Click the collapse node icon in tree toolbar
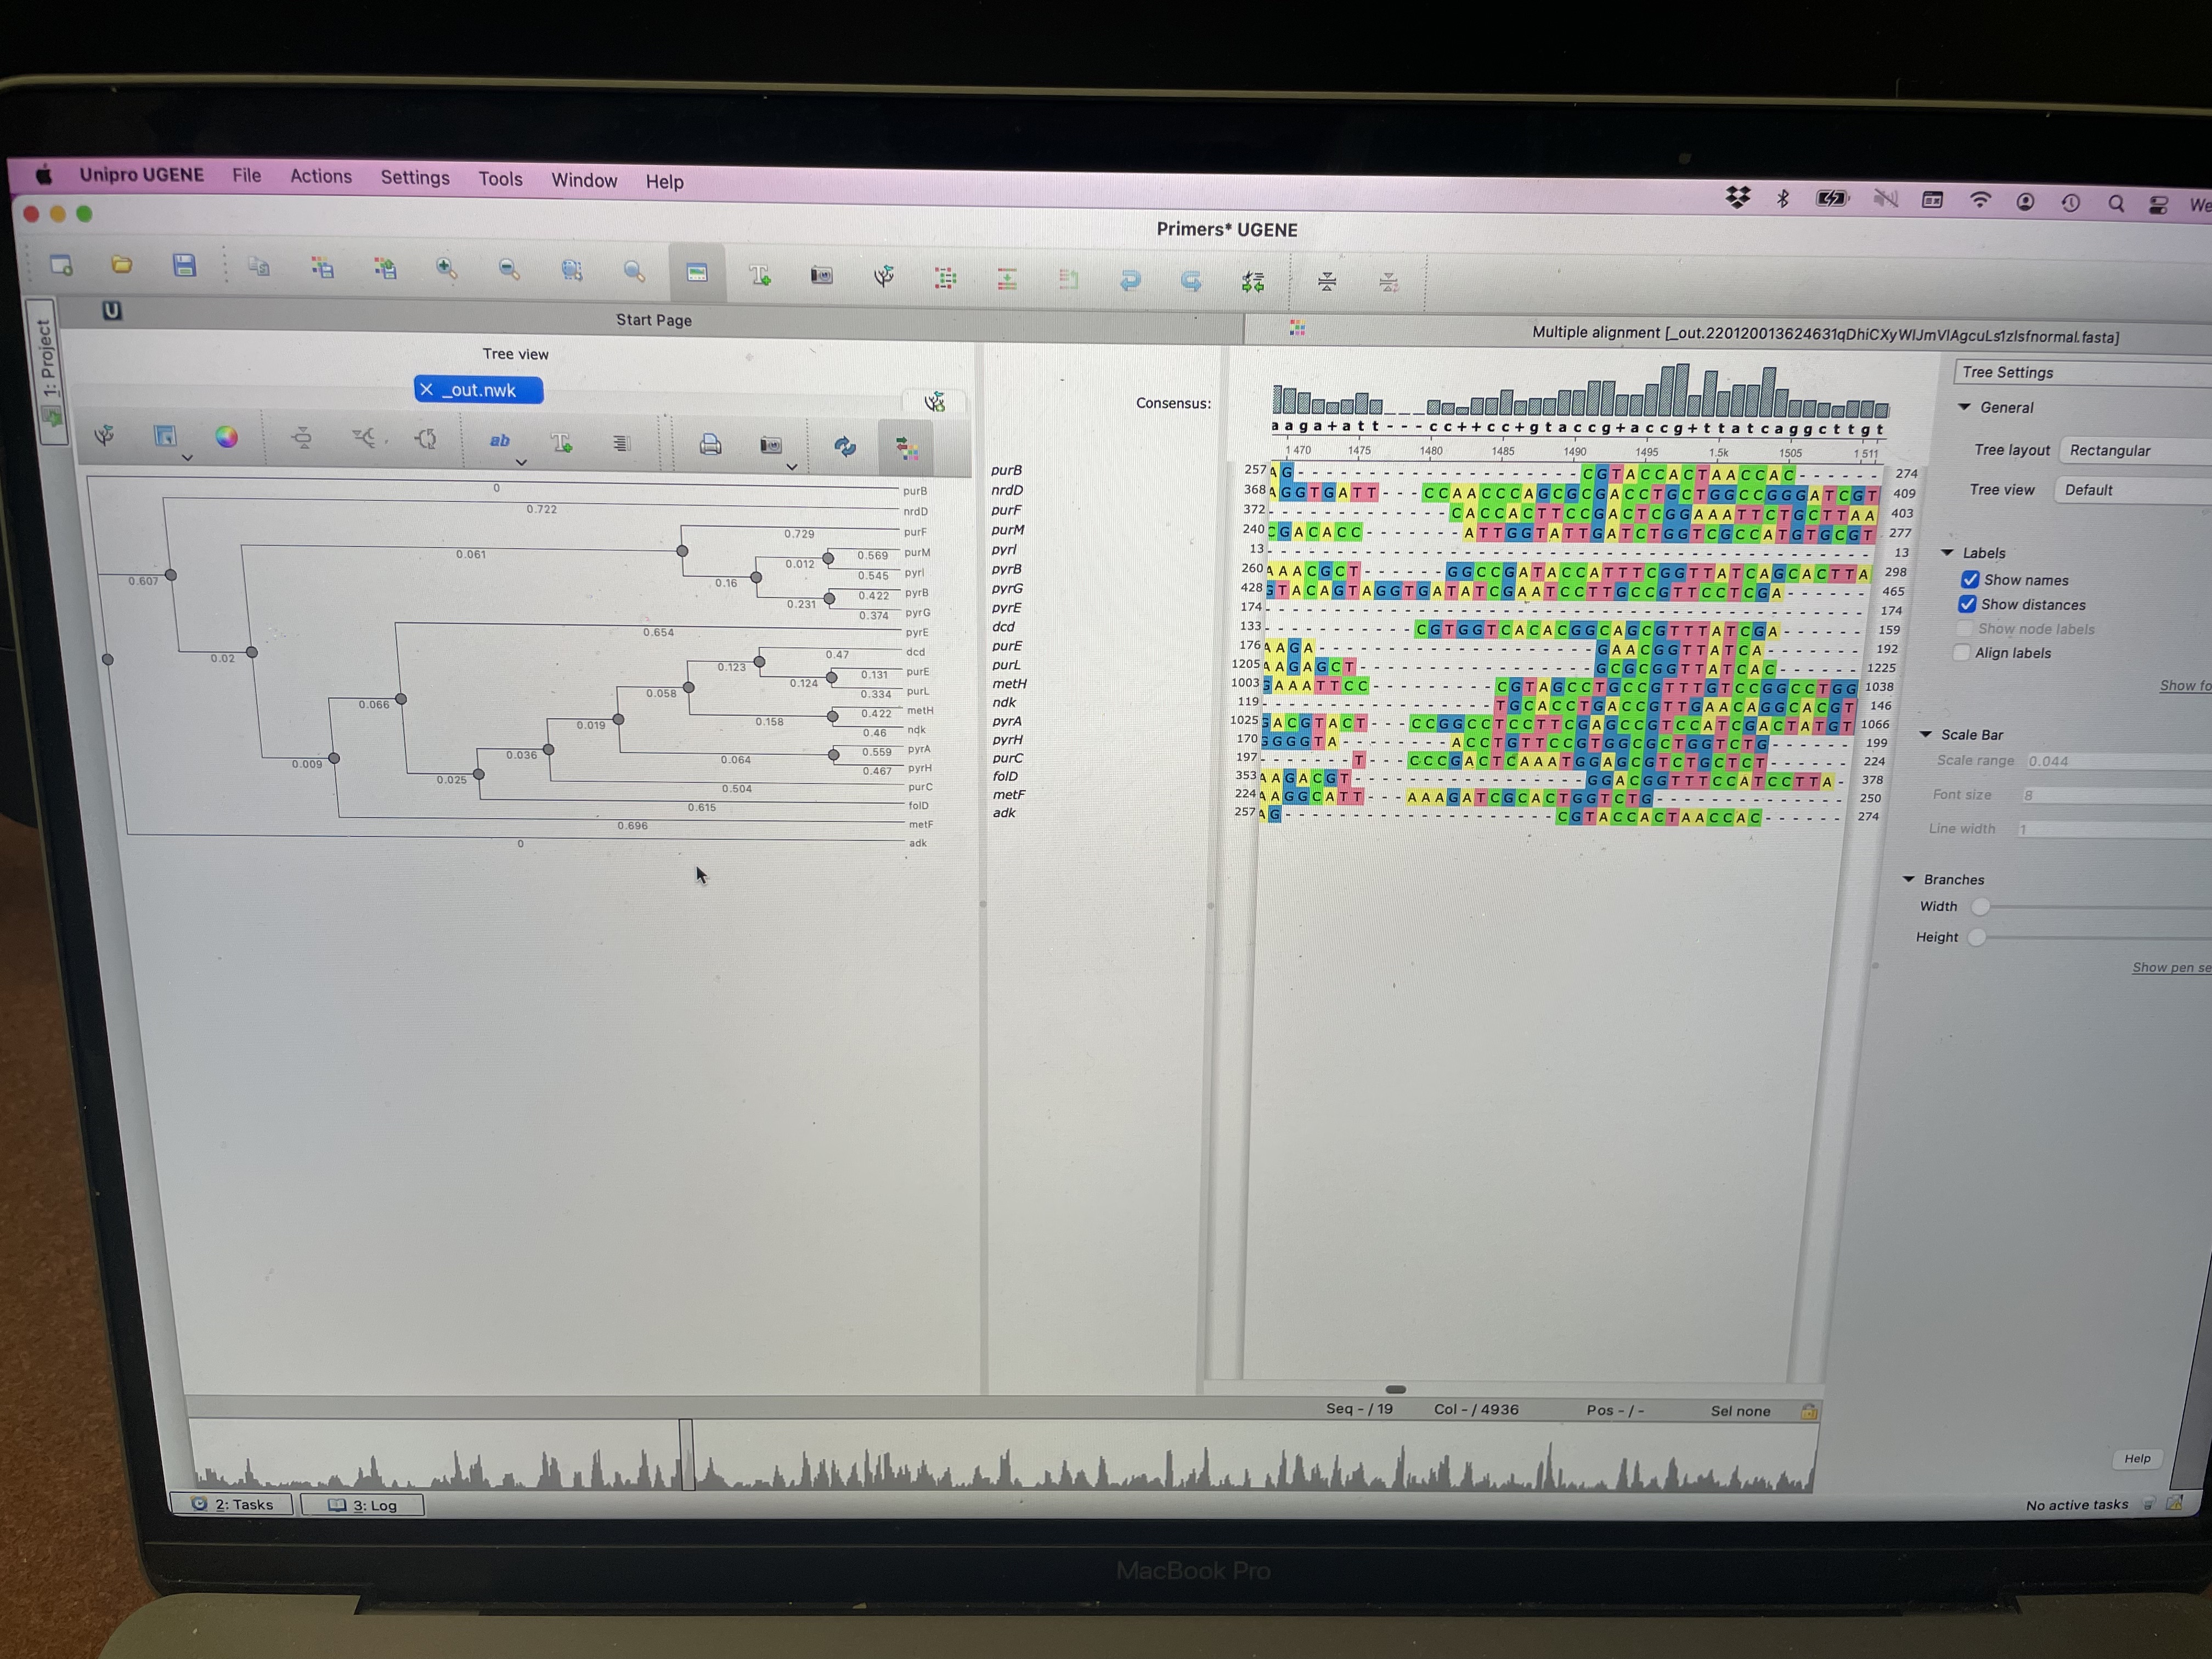Viewport: 2212px width, 1659px height. click(302, 438)
